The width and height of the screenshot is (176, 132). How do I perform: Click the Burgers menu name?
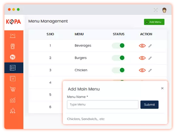tap(81, 58)
